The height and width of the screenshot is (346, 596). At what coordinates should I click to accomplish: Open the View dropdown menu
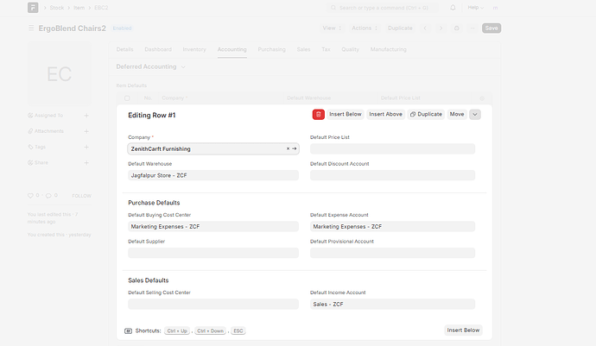332,28
